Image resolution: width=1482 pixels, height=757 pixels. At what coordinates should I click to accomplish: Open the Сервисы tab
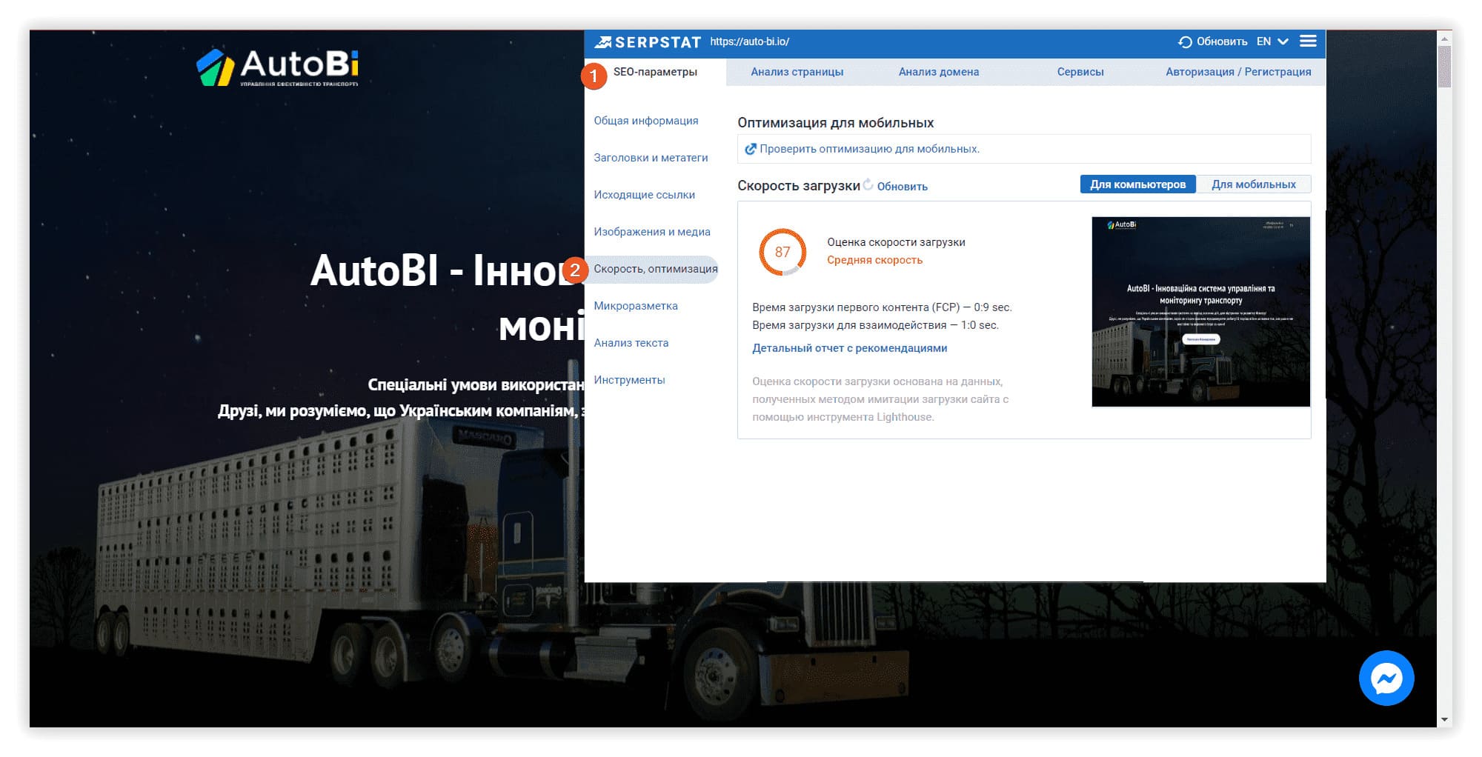click(1080, 72)
